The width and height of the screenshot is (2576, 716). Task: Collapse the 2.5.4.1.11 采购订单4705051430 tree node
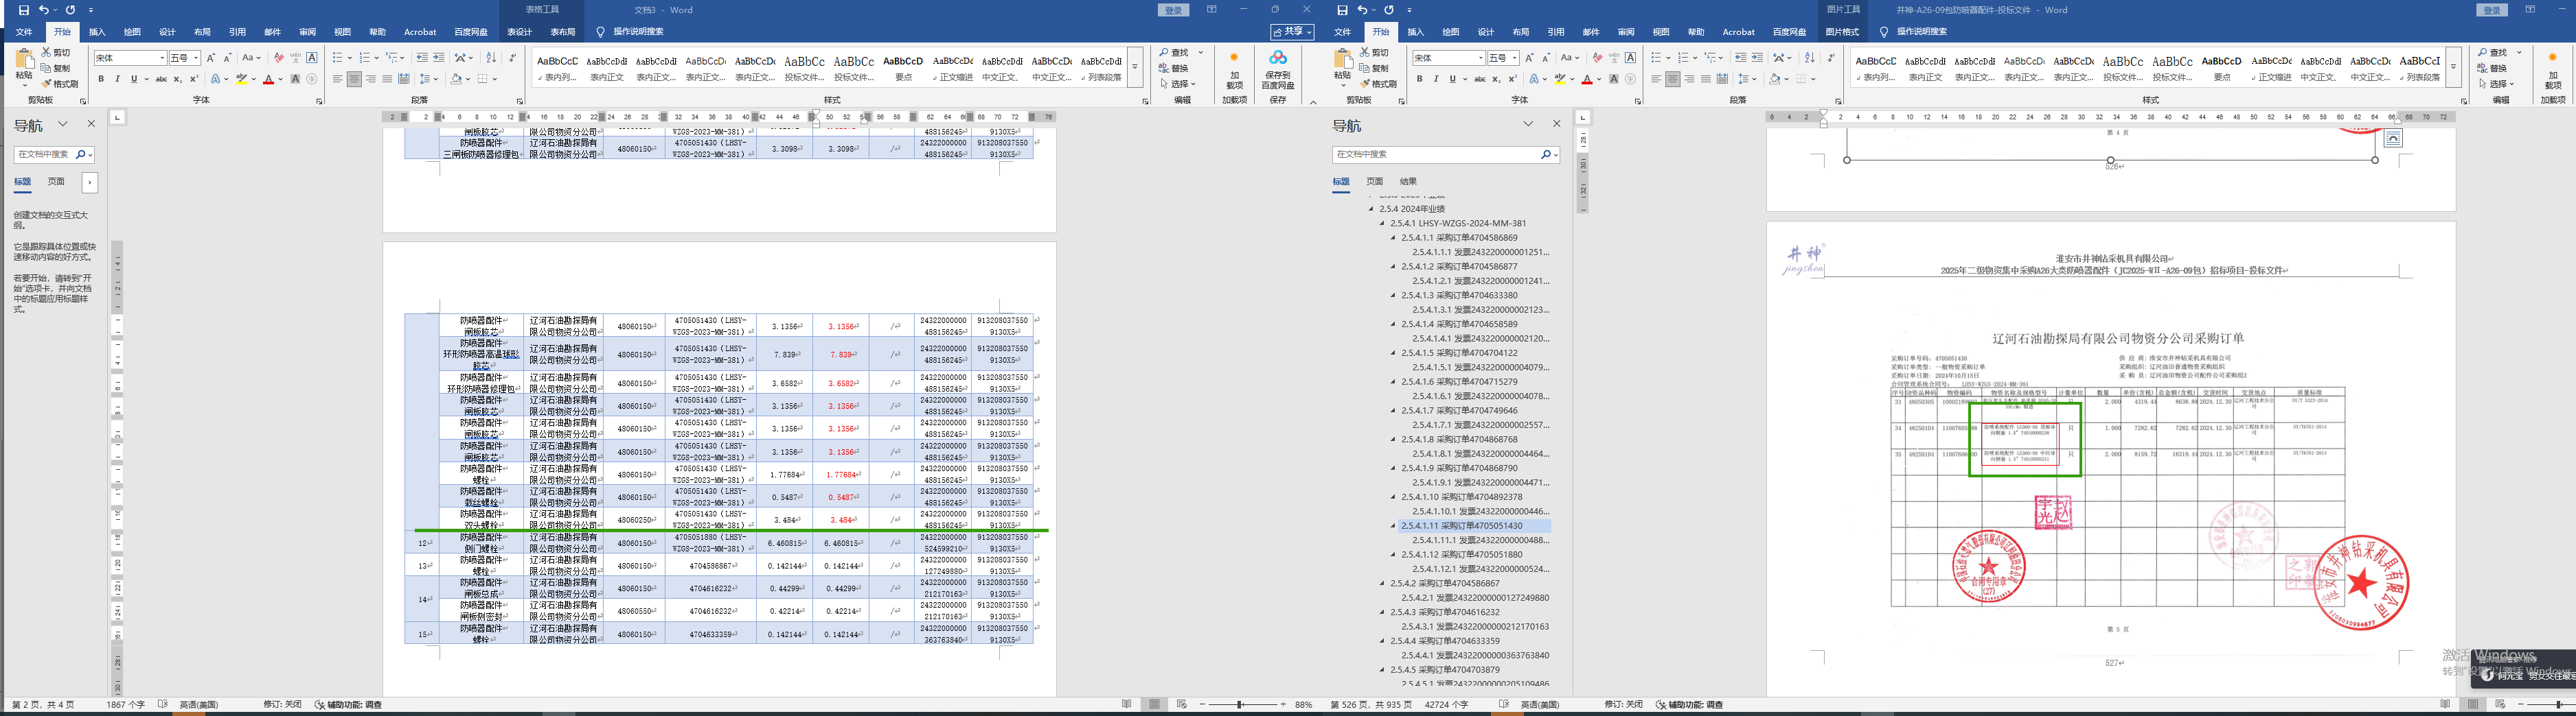[x=1393, y=525]
